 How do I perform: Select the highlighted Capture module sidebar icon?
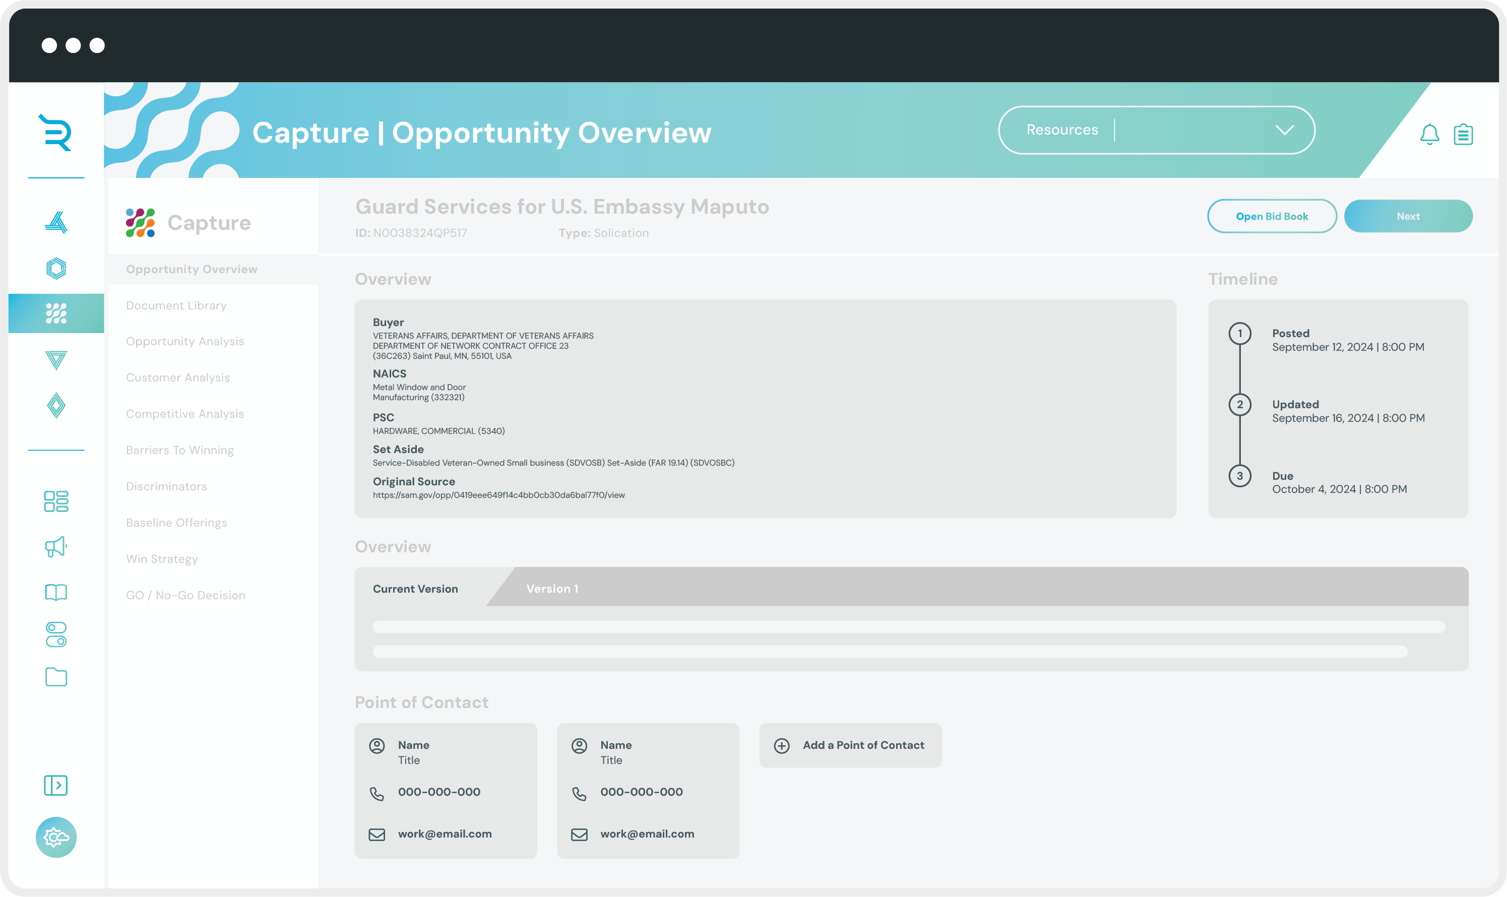[x=55, y=313]
